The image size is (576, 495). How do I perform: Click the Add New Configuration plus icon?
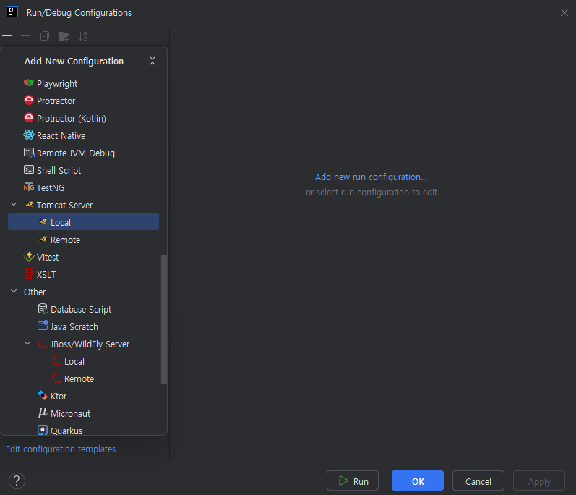[x=7, y=36]
